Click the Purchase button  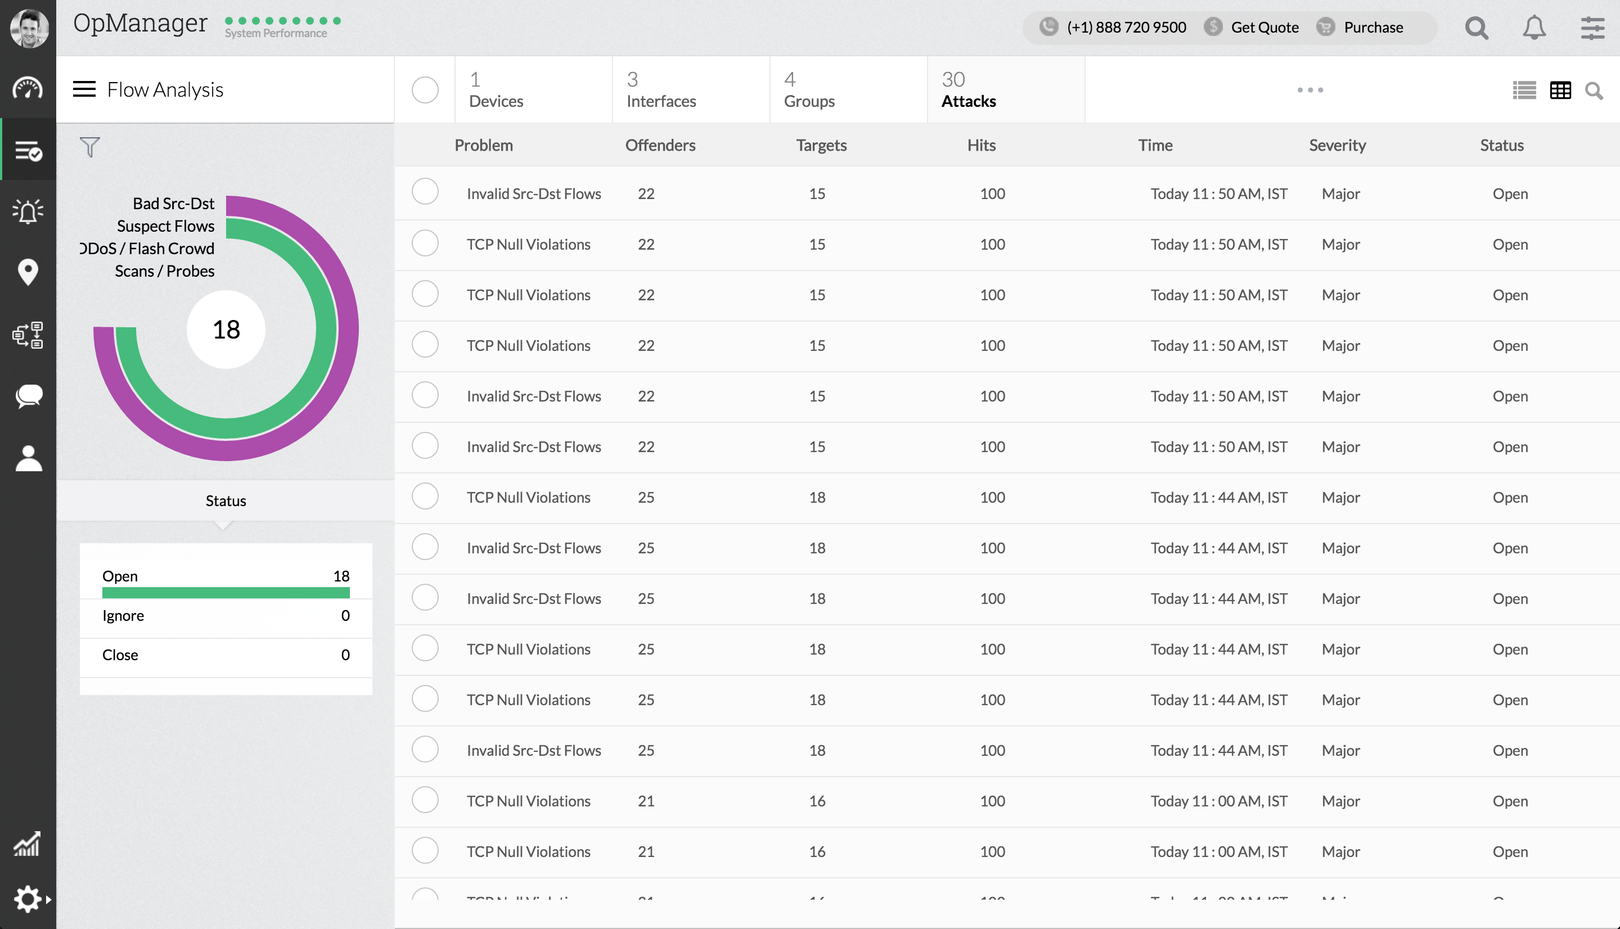pyautogui.click(x=1372, y=28)
